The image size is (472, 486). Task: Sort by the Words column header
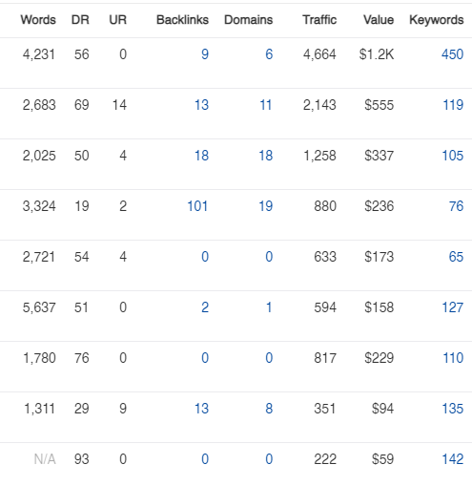[38, 20]
